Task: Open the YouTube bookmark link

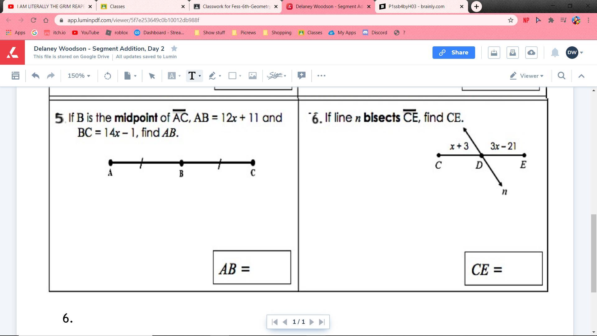Action: pyautogui.click(x=86, y=32)
